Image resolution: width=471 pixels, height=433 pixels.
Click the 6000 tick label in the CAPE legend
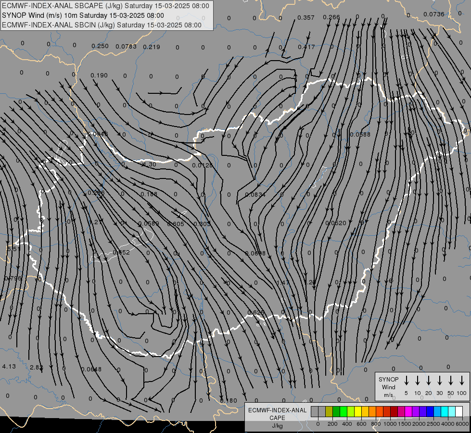(462, 424)
